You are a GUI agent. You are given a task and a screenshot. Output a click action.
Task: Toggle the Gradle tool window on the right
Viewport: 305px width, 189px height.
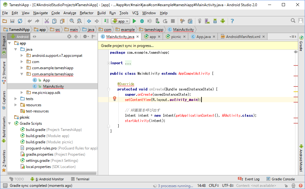click(301, 43)
